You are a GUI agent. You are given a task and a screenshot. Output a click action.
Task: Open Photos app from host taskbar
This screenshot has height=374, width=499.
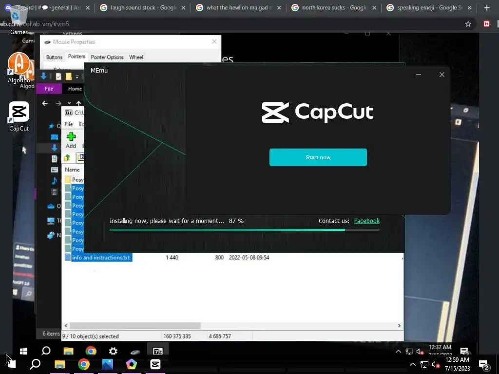(108, 364)
